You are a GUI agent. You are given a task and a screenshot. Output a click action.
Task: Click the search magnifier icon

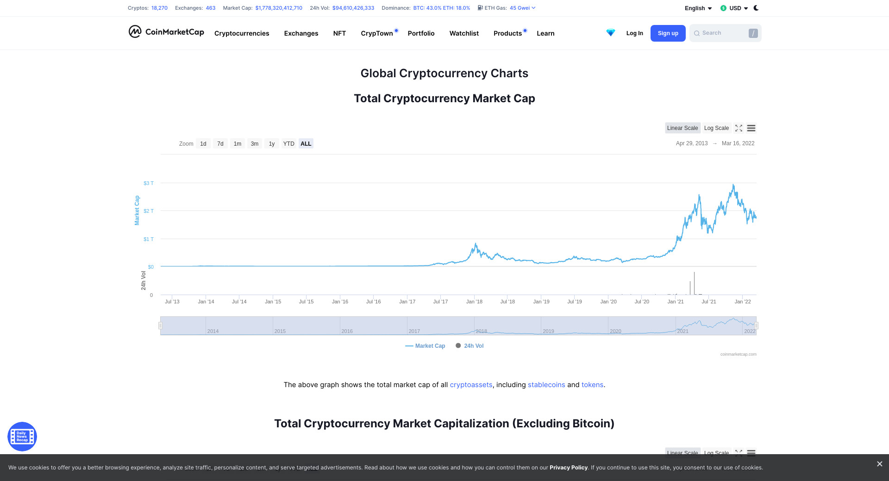[x=697, y=33]
